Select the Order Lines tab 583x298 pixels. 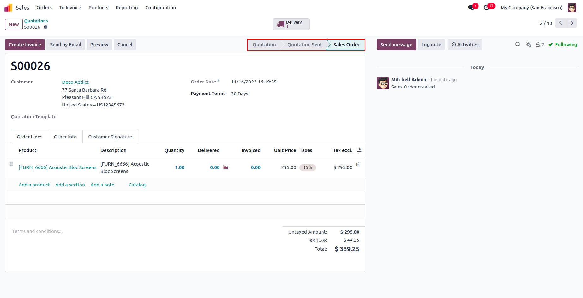pyautogui.click(x=29, y=137)
